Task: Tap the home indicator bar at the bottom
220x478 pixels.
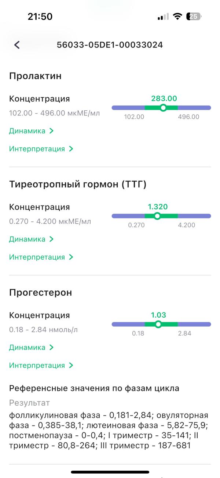Action: click(110, 472)
